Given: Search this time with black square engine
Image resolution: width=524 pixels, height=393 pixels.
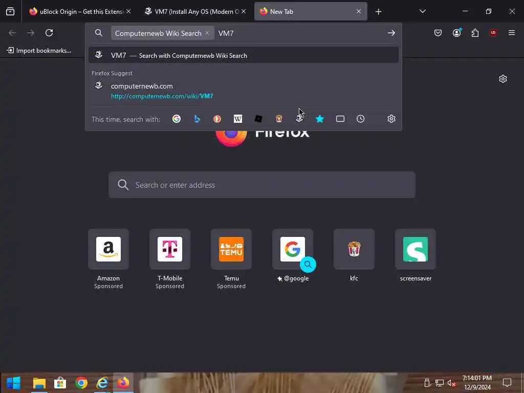Looking at the screenshot, I should pos(258,119).
